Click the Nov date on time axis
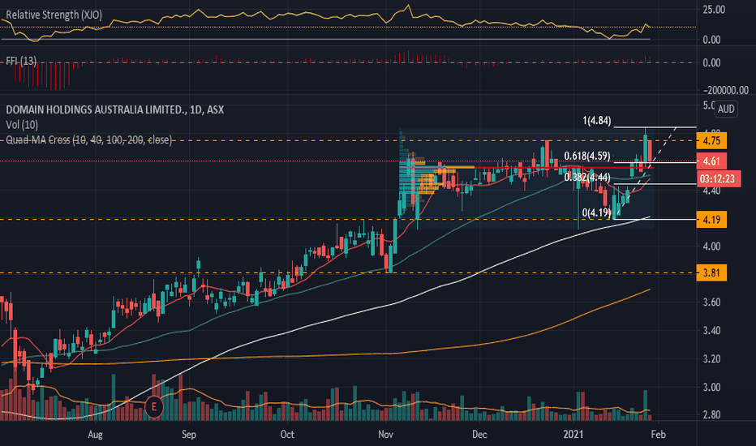756x446 pixels. [386, 435]
